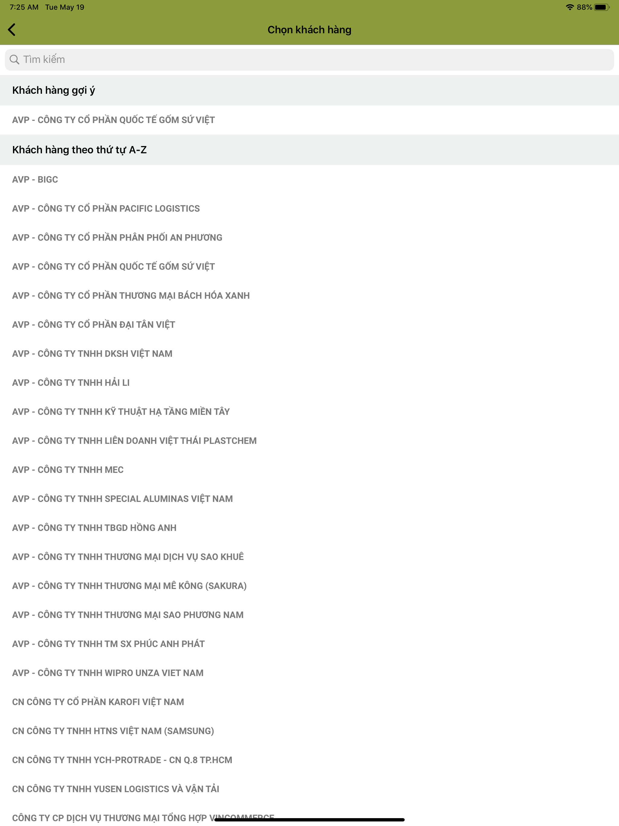Choose AVP - PACIFIC LOGISTICS customer

pos(309,209)
